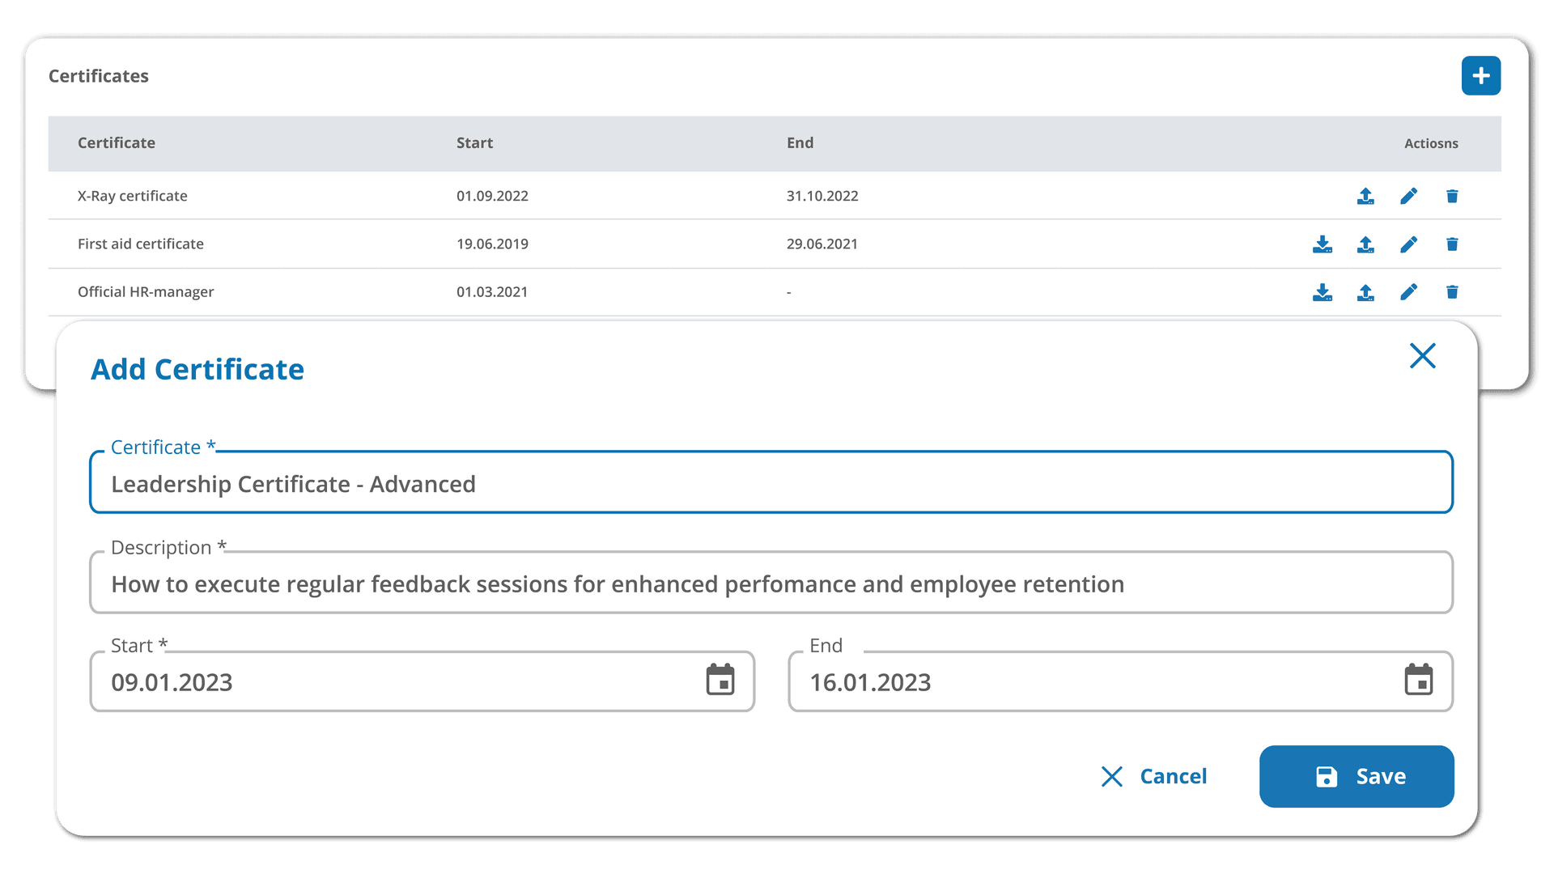Upload file for Official HR-manager

(x=1365, y=291)
